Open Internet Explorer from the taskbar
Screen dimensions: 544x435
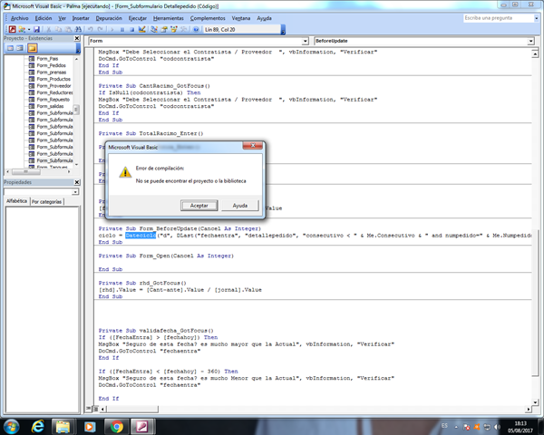pyautogui.click(x=38, y=425)
